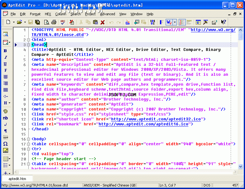Click the Copy icon

(88, 22)
